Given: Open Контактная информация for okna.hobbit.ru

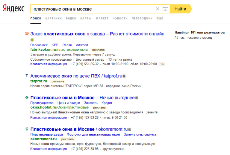Looking at the screenshot, I should pyautogui.click(x=49, y=118).
